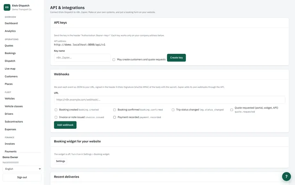Open the Vehicles list
The width and height of the screenshot is (295, 185).
[x=9, y=98]
